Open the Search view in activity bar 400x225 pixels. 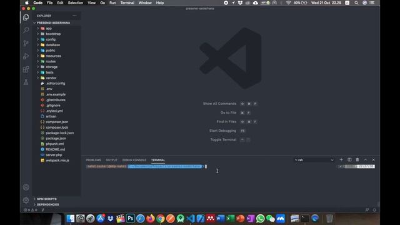pos(26,30)
